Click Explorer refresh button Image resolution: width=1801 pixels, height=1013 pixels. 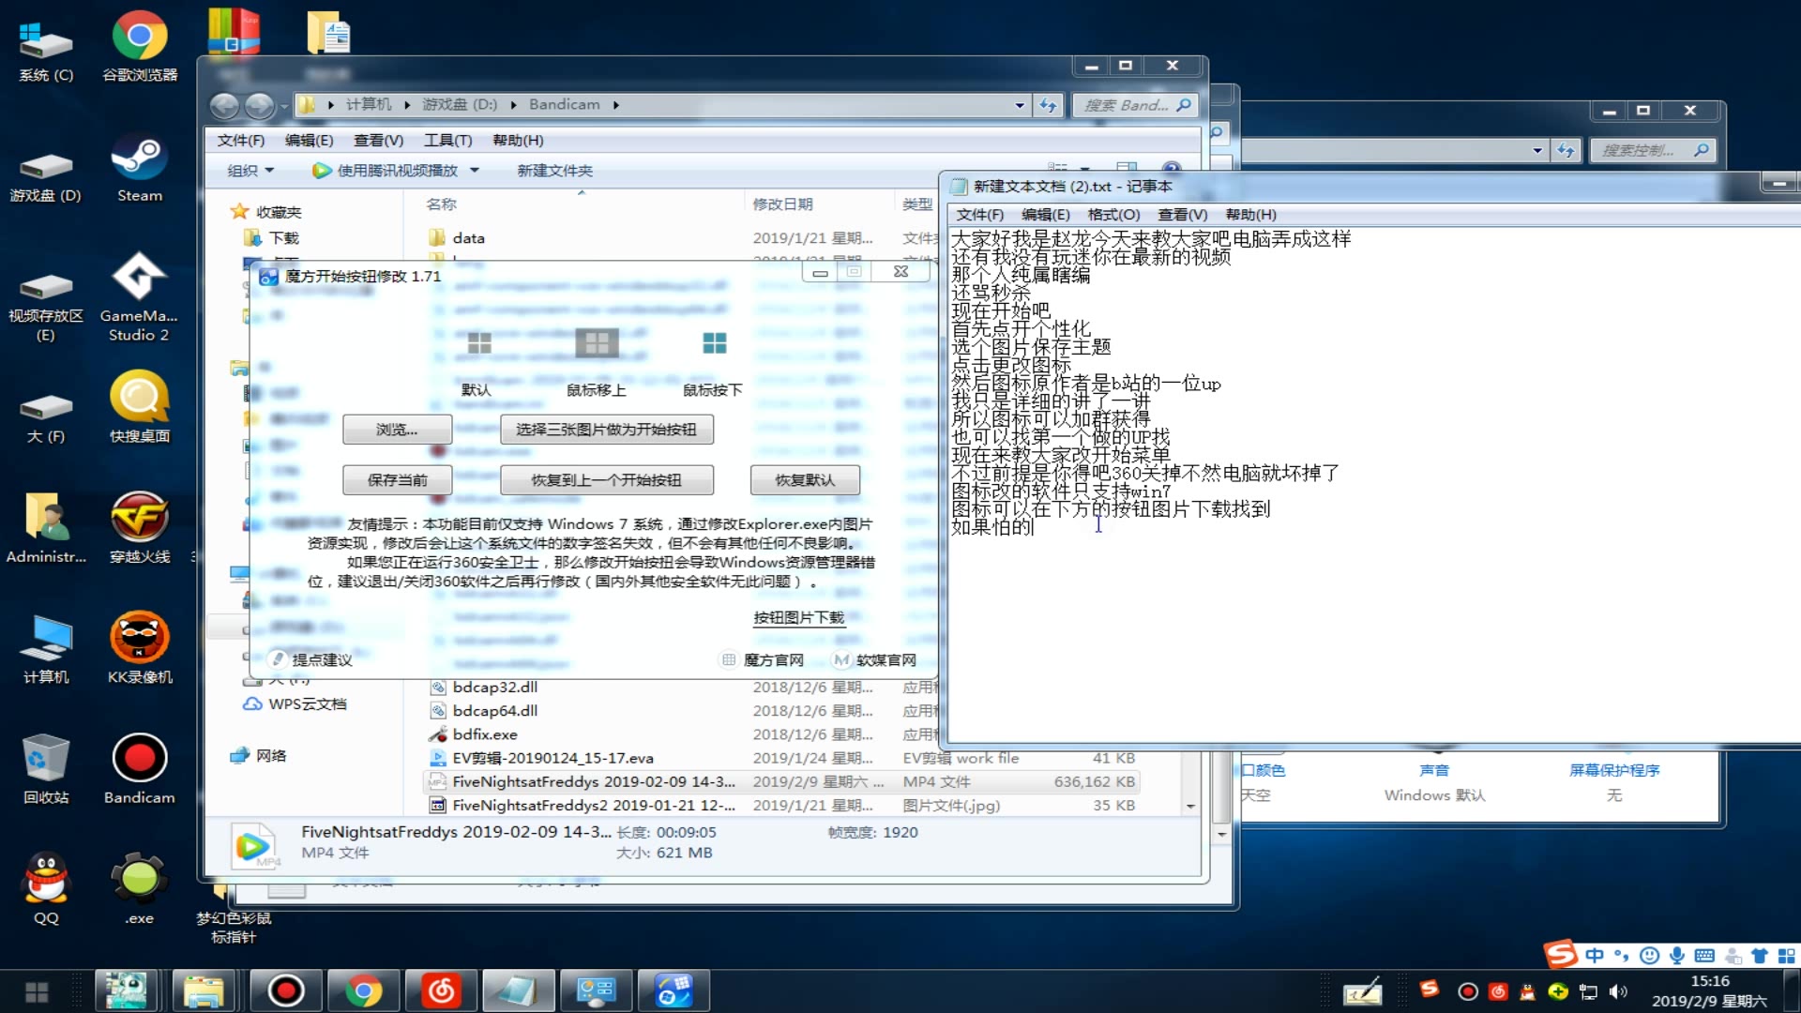[1048, 105]
